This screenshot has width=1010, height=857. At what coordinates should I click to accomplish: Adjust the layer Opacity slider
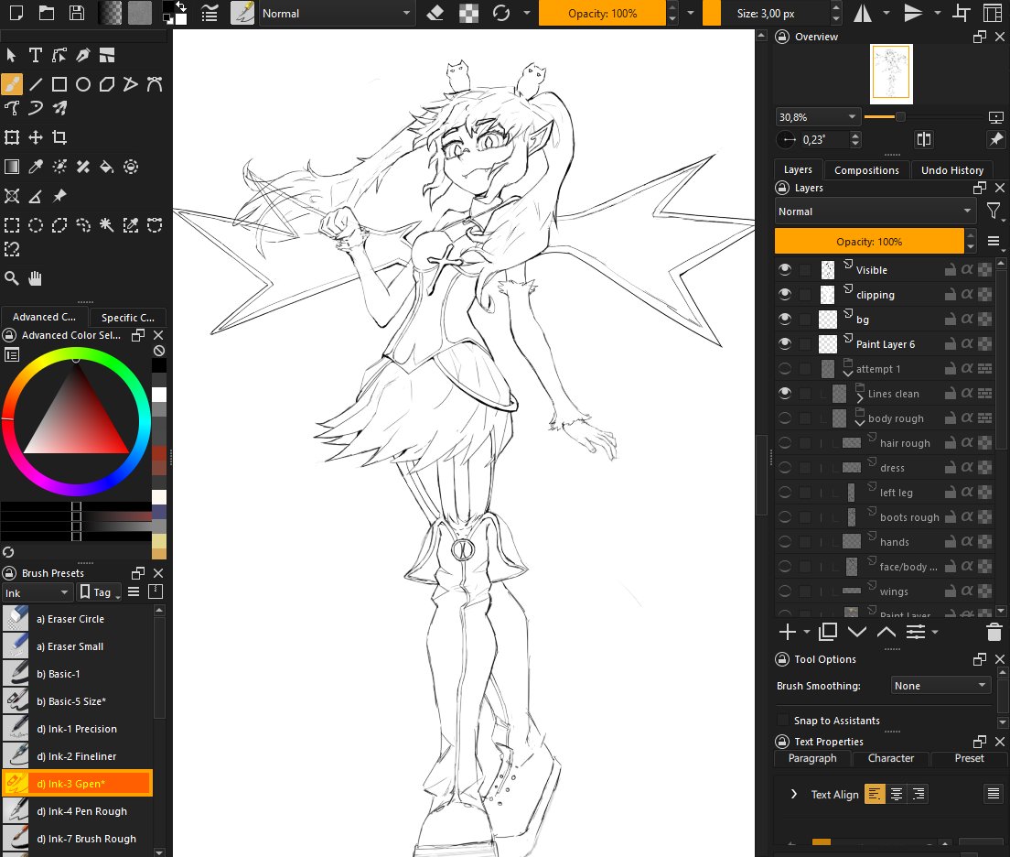[869, 241]
